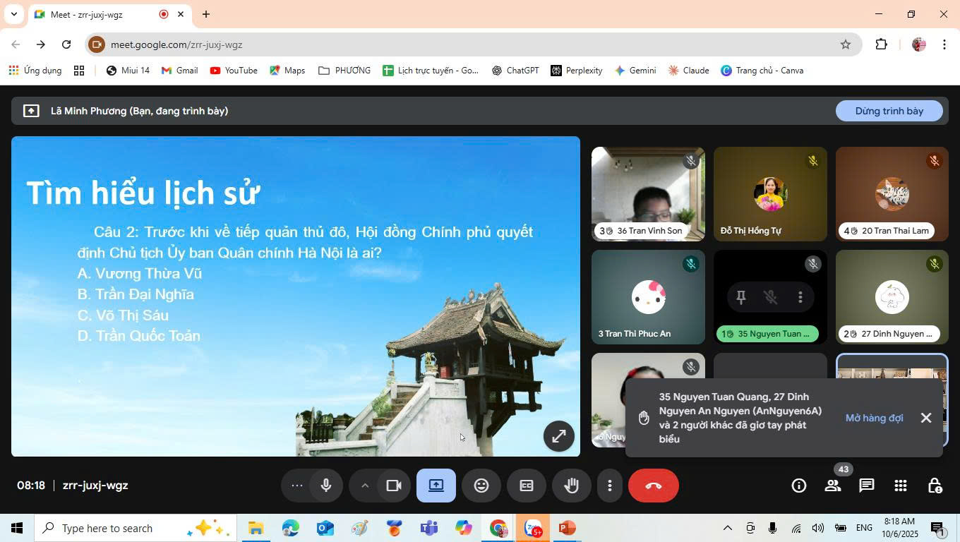Open the activities grid icon
Image resolution: width=960 pixels, height=542 pixels.
click(x=901, y=486)
